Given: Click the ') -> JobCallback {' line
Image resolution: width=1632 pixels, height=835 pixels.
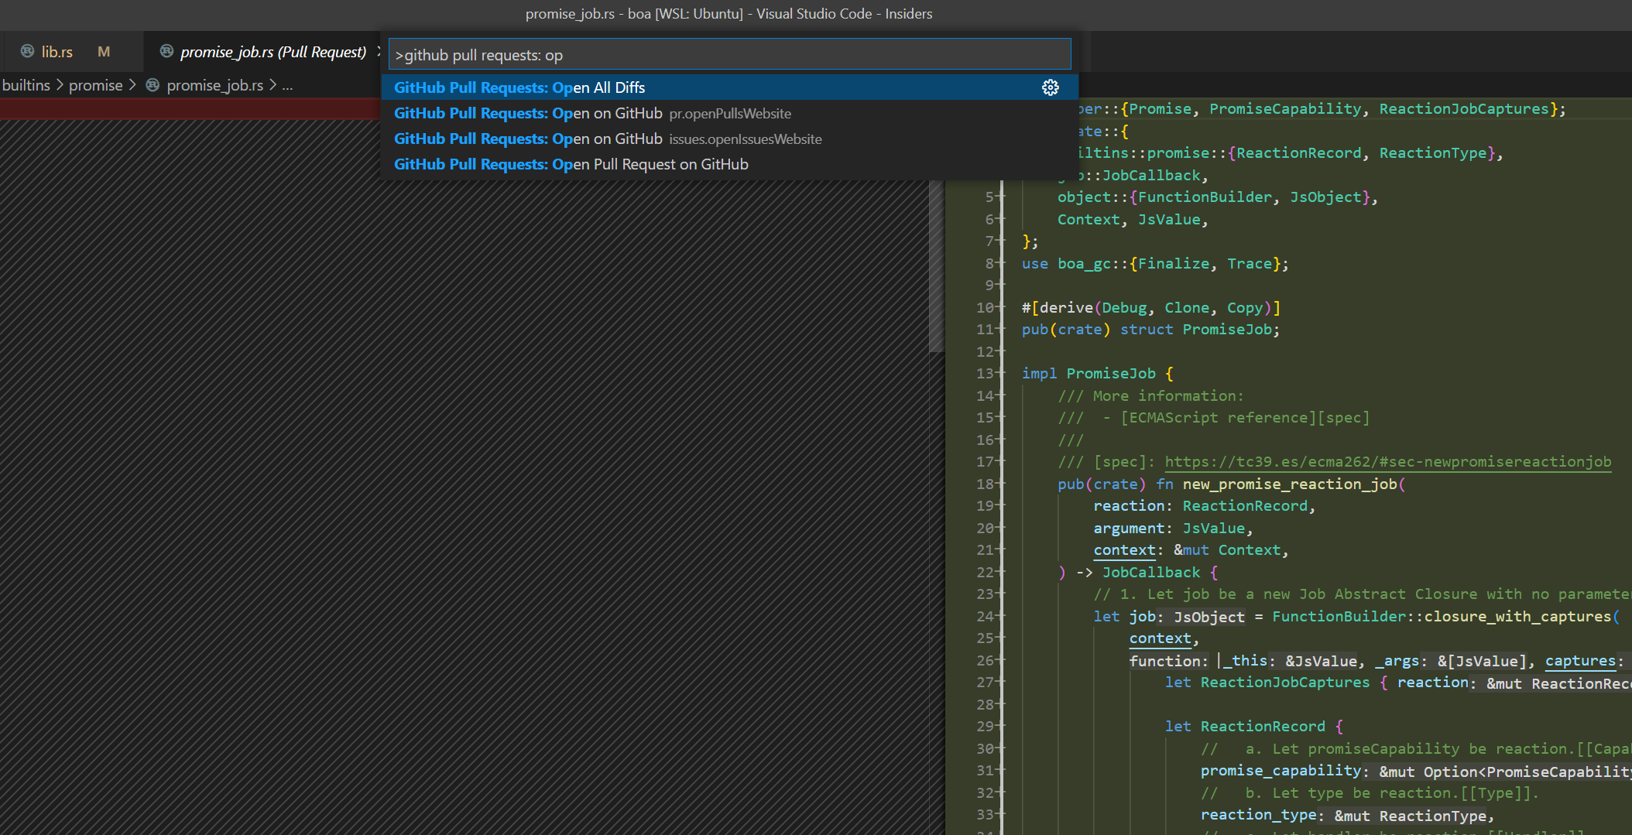Looking at the screenshot, I should (x=1137, y=573).
